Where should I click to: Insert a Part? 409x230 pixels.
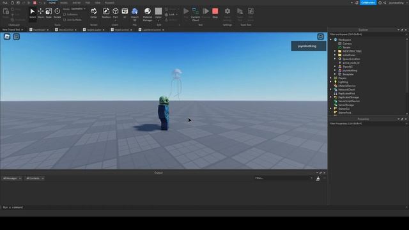click(x=115, y=13)
